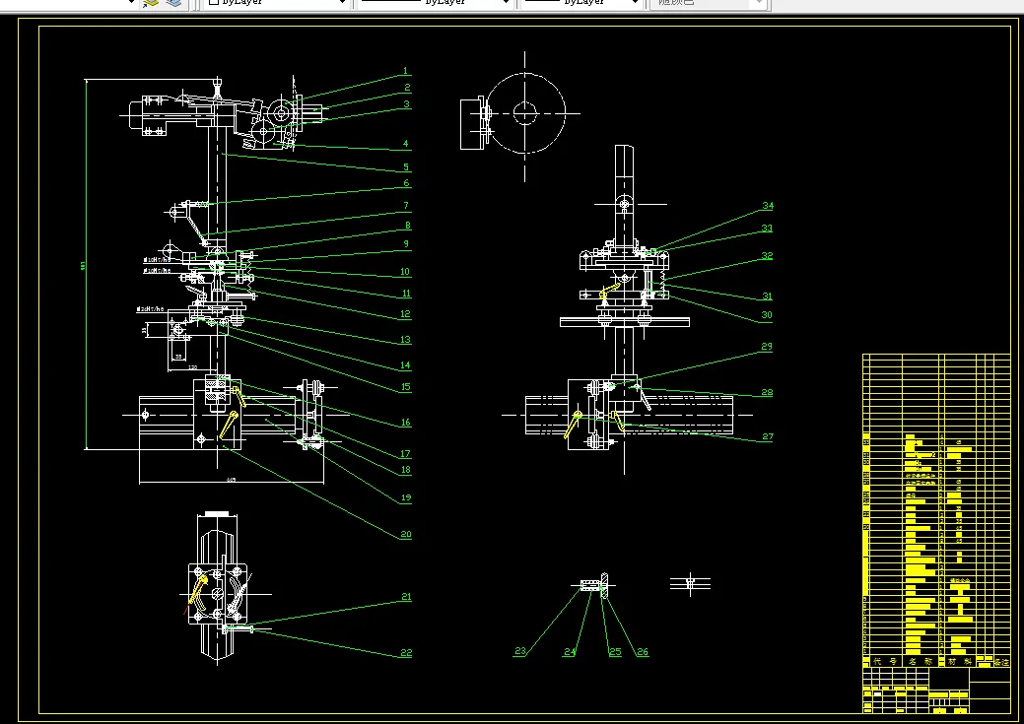This screenshot has width=1024, height=724.
Task: Open the layer list dropdown arrow
Action: tap(131, 2)
